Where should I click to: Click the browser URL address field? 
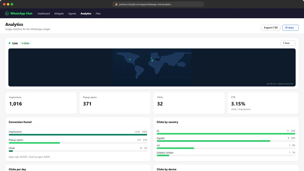158,4
